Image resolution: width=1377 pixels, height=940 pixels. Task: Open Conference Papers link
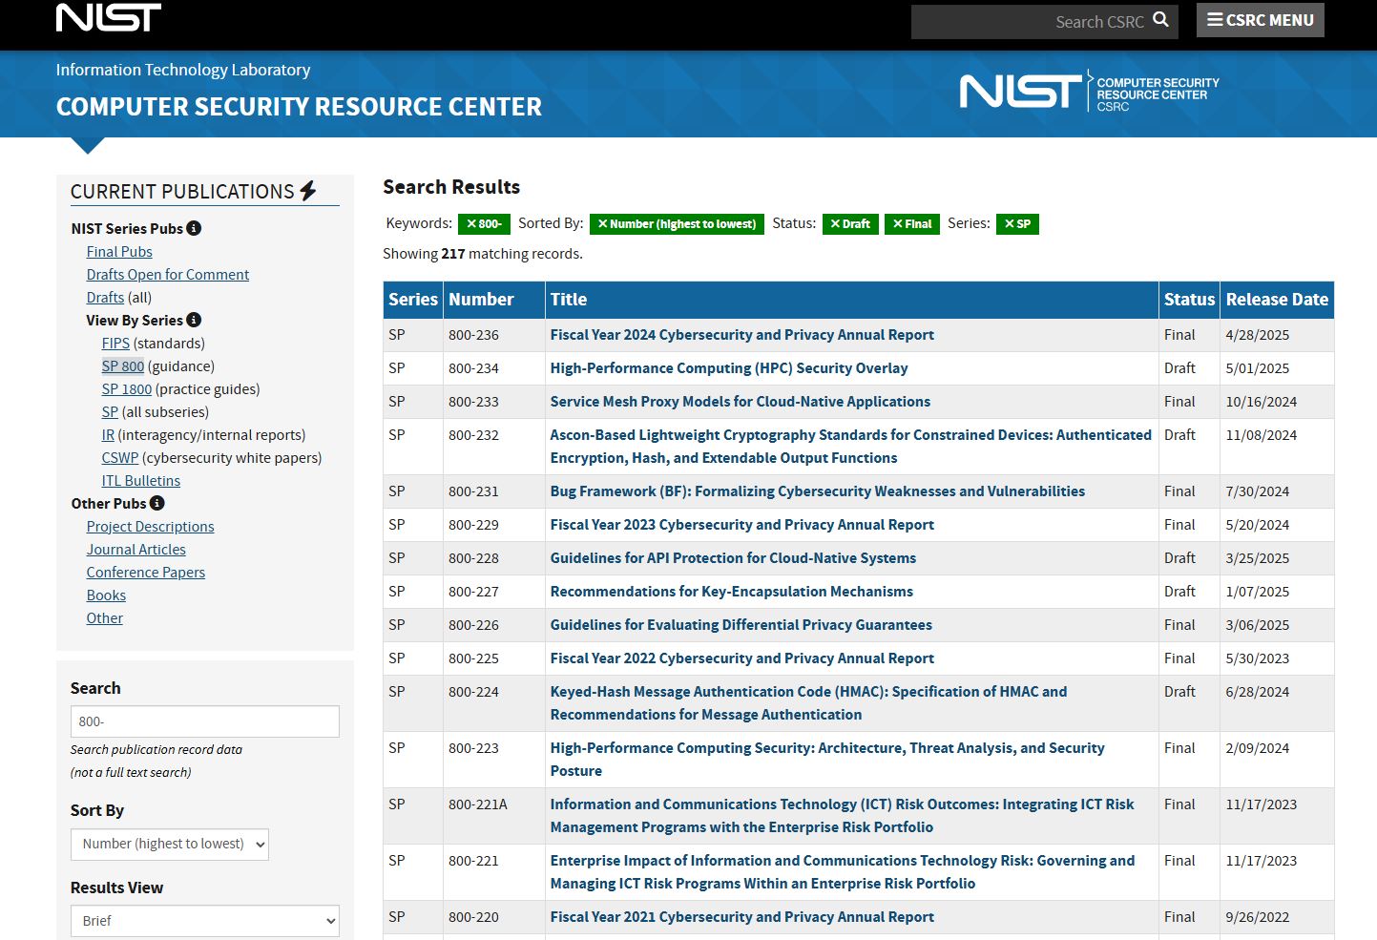[146, 572]
